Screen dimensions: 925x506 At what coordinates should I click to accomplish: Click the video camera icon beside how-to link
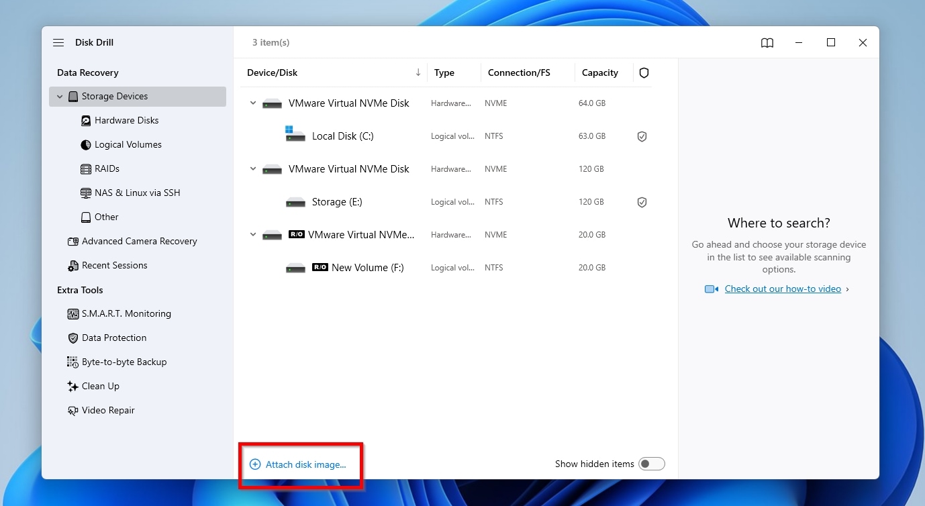[x=712, y=289]
